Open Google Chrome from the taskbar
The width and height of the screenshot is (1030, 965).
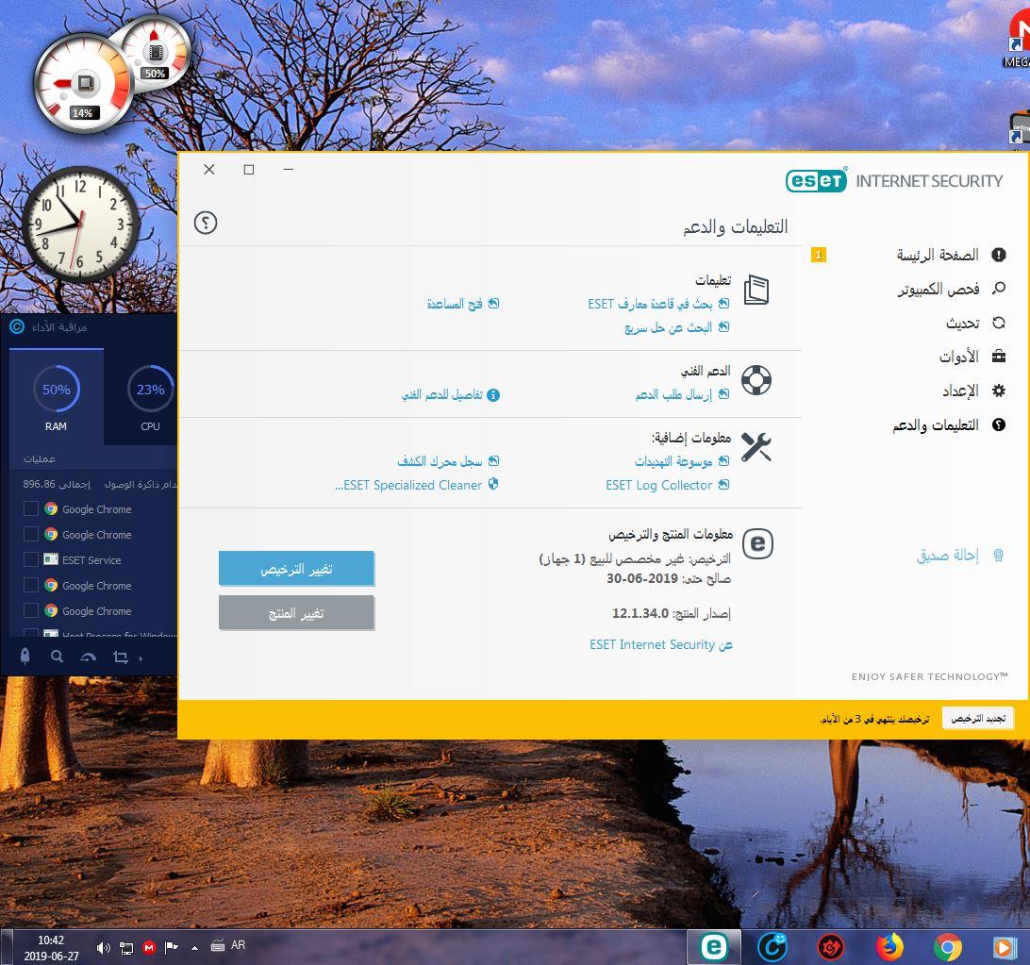pos(947,947)
